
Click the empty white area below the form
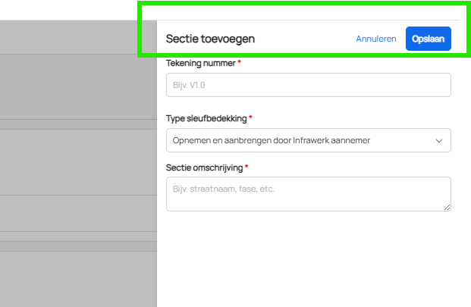click(308, 262)
